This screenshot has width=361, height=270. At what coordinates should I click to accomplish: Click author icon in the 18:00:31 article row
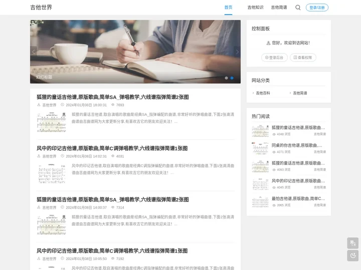pyautogui.click(x=39, y=104)
